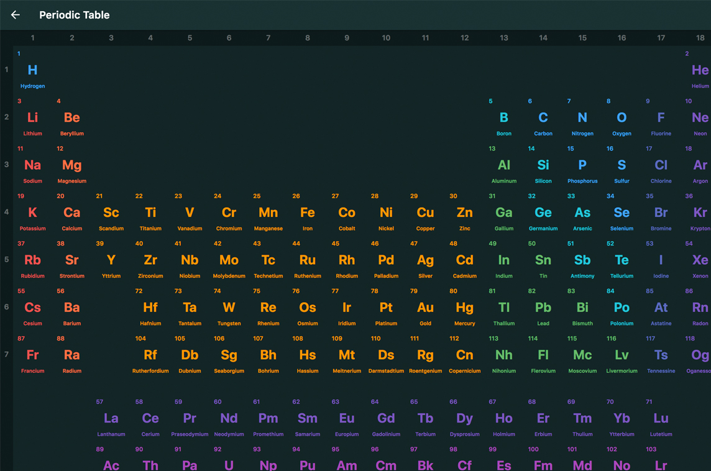Select the Molybdenum element
This screenshot has height=471, width=711.
pos(229,260)
